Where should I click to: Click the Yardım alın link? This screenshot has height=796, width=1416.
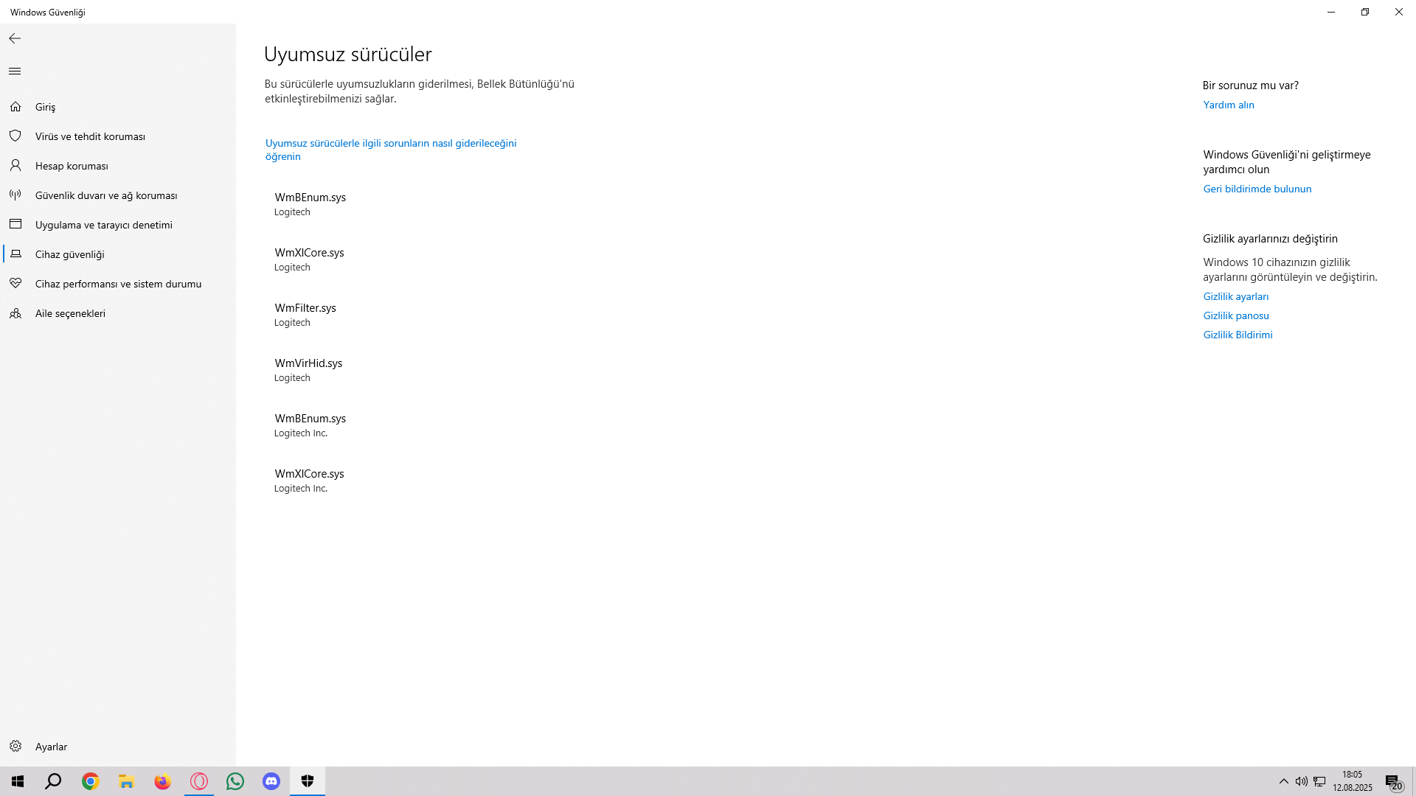click(1228, 105)
